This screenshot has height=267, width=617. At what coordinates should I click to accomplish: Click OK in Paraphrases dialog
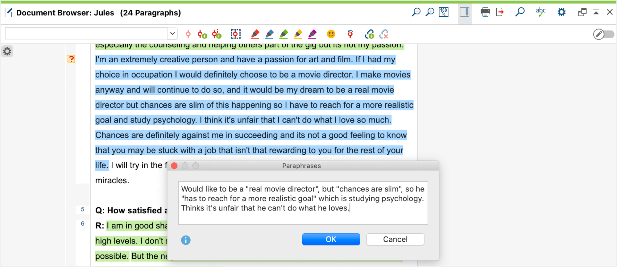pos(331,239)
